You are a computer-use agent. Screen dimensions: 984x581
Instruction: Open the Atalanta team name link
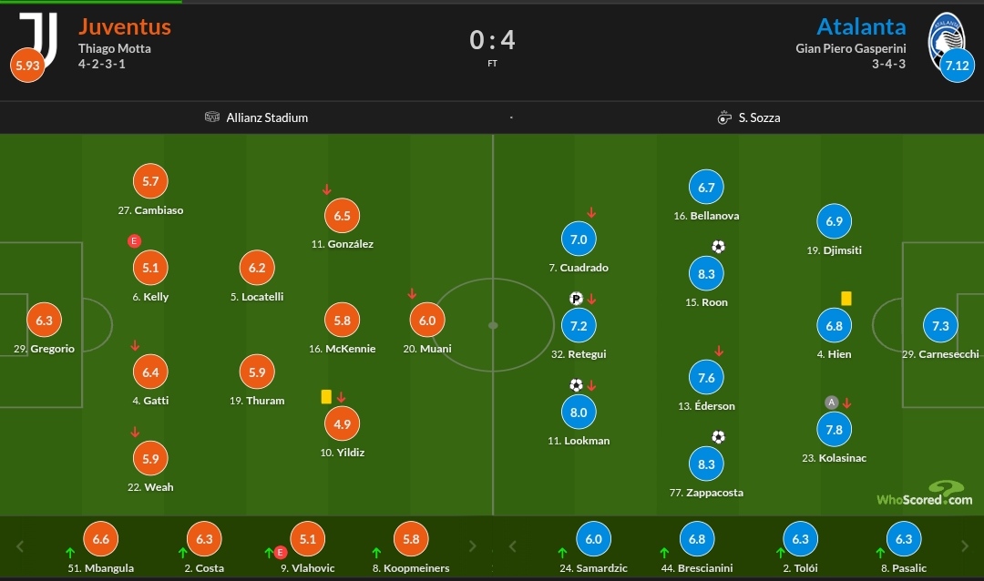861,27
